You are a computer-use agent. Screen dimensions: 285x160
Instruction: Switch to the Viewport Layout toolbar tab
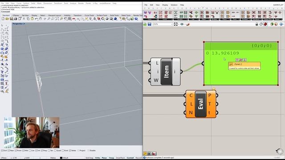coord(54,16)
